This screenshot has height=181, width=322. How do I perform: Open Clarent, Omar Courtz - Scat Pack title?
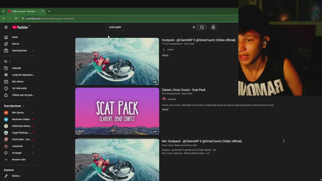click(x=184, y=90)
